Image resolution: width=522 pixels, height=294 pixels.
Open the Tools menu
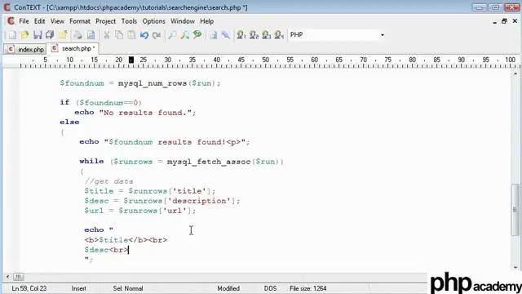point(129,21)
